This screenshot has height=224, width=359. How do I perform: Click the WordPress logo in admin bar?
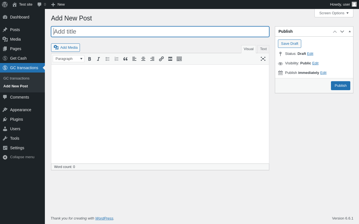[x=5, y=4]
